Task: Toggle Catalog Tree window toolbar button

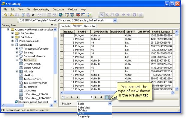Action: coord(67,15)
